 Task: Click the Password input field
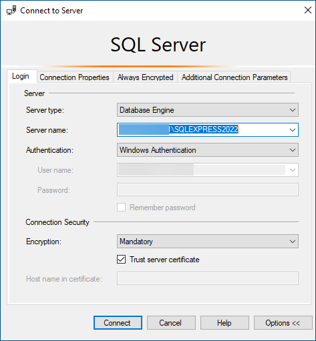pos(208,190)
